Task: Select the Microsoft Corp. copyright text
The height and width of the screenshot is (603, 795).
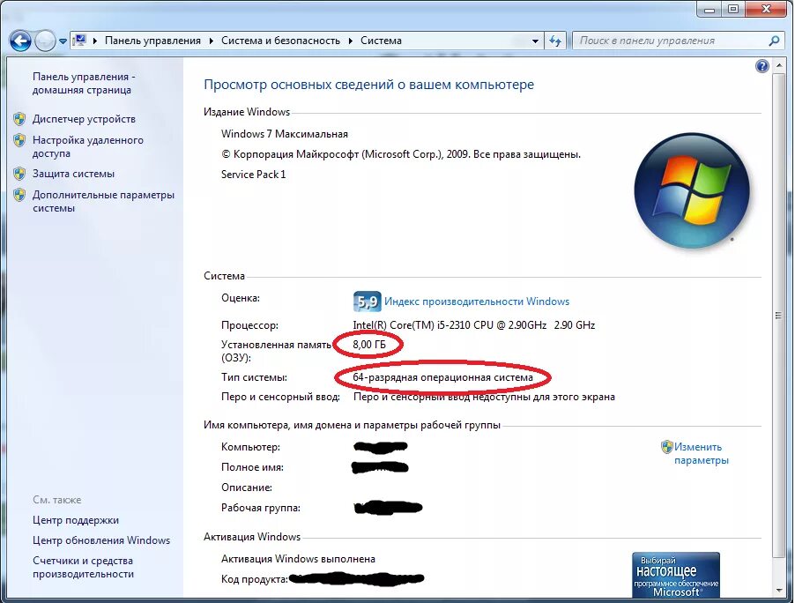Action: click(x=401, y=154)
